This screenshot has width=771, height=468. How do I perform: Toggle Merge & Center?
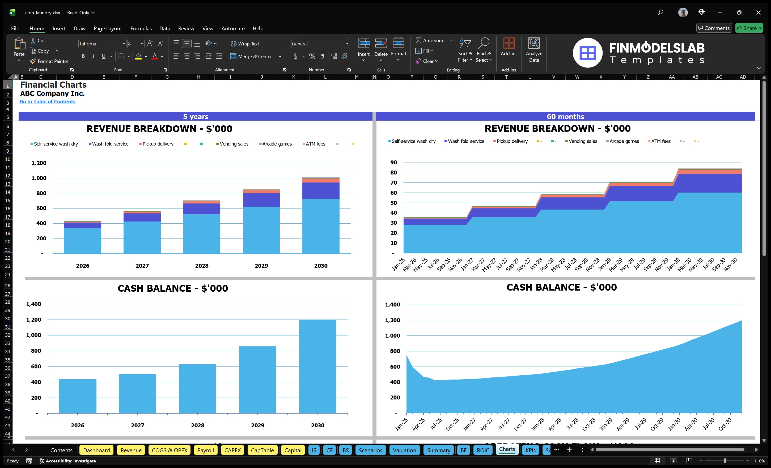pyautogui.click(x=252, y=56)
